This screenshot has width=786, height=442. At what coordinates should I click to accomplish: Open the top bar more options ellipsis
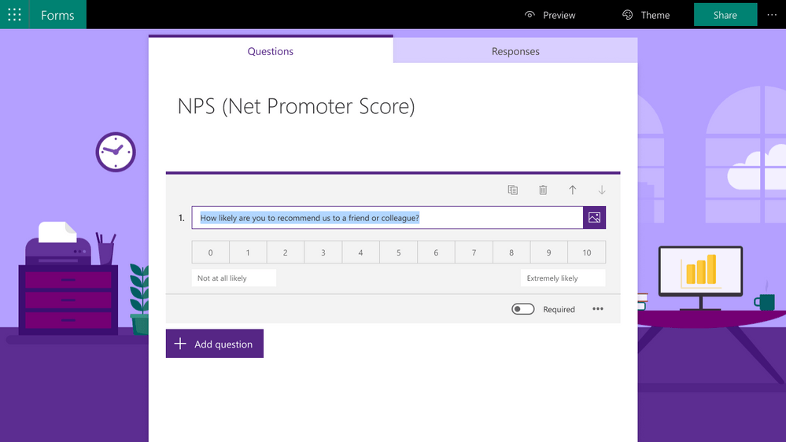(x=772, y=15)
